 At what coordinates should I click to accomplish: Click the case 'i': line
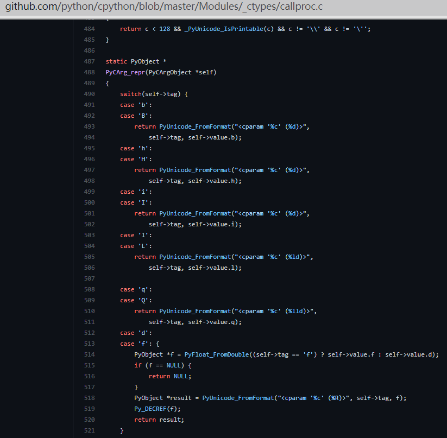[x=136, y=192]
